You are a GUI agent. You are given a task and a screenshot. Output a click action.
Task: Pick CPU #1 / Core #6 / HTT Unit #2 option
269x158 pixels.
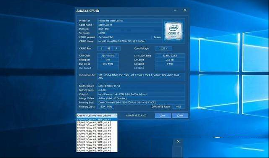click(97, 150)
